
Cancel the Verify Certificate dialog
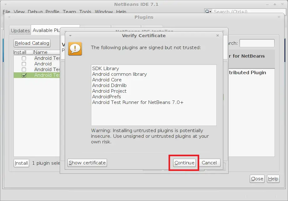(x=209, y=163)
